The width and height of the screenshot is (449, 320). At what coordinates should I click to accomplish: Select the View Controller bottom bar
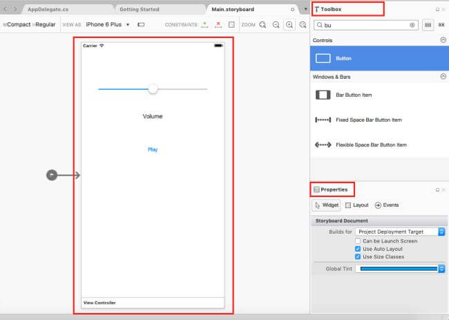click(153, 303)
